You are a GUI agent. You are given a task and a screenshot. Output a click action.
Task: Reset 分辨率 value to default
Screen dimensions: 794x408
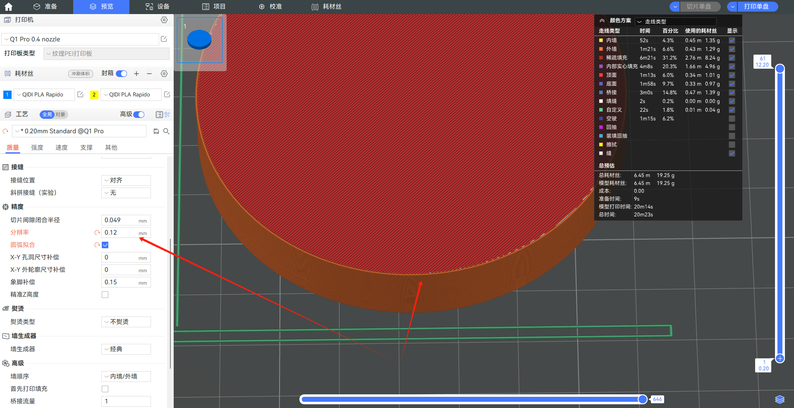pos(97,233)
